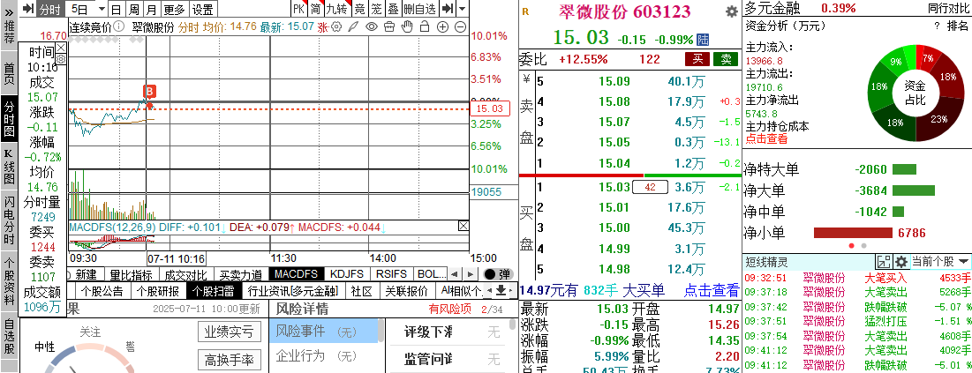The width and height of the screenshot is (972, 373).
Task: Open dropdown arrow at toolbar far right
Action: 463,9
